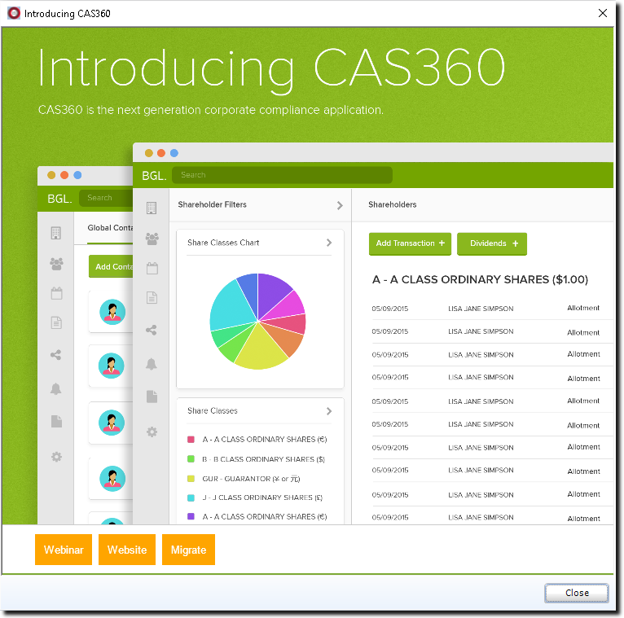Switch to the Shareholders tab

[x=392, y=204]
